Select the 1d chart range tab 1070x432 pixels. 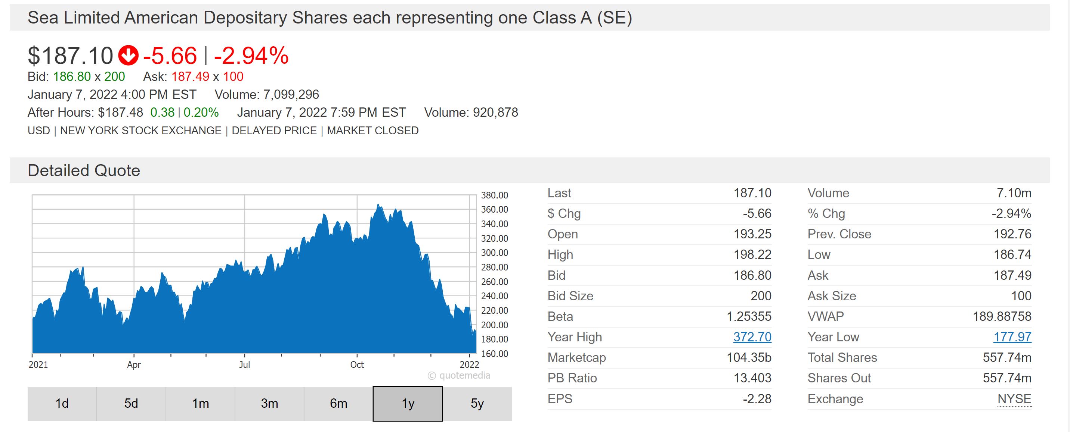pos(62,403)
